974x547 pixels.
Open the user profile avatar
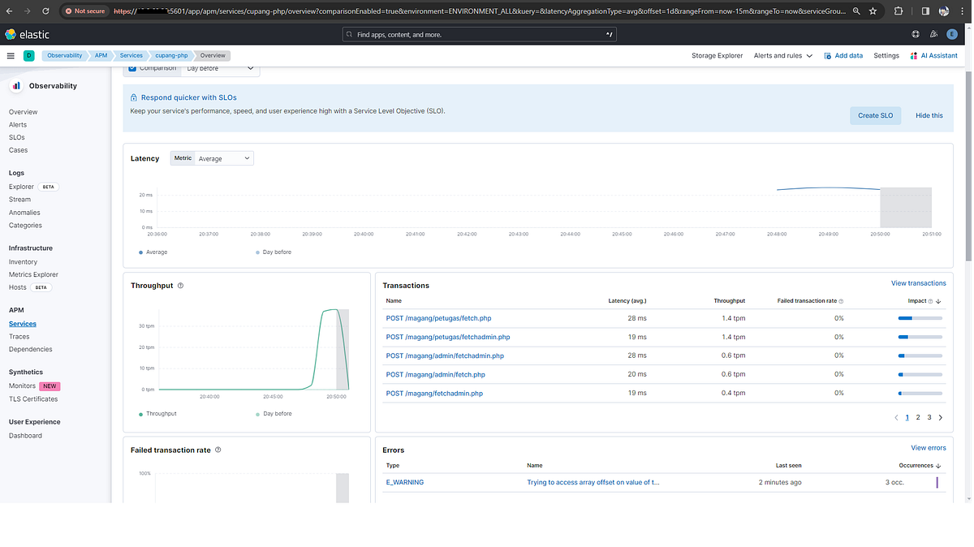tap(951, 34)
